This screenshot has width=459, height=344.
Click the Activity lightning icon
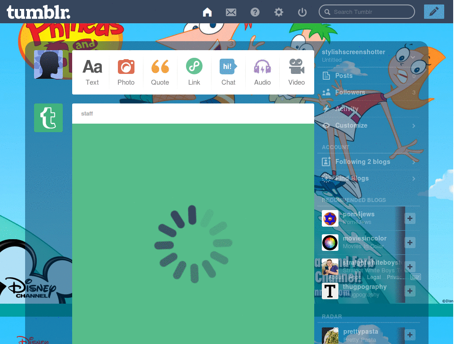tap(326, 109)
